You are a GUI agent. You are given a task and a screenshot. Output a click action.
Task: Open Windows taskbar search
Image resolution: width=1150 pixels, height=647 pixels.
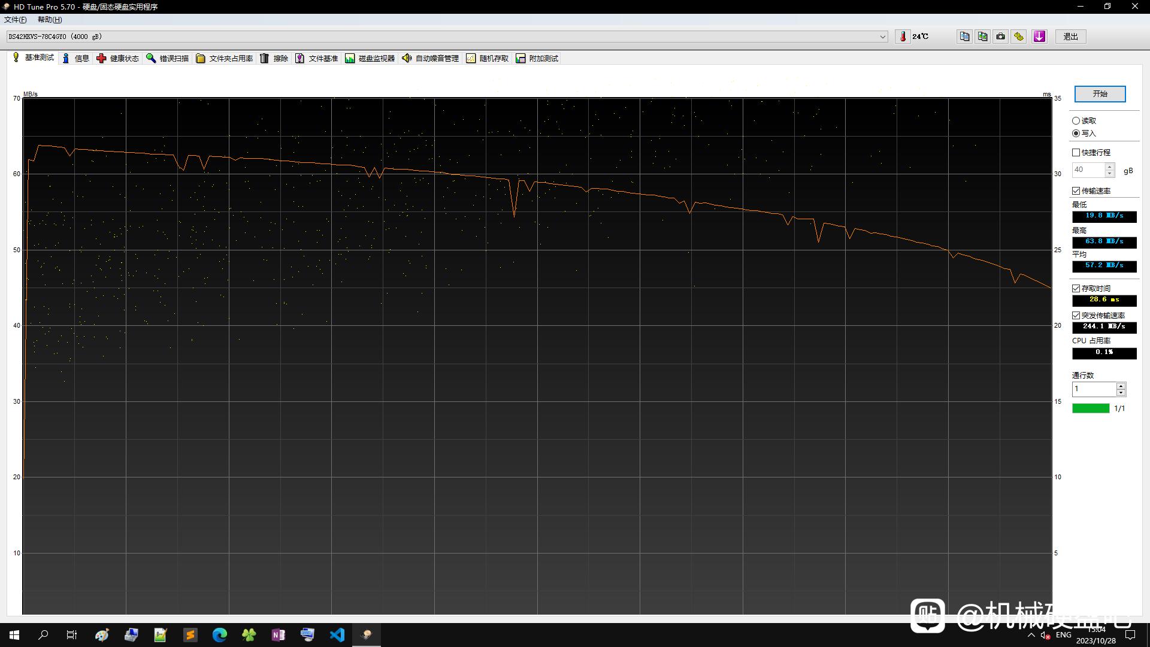[43, 635]
